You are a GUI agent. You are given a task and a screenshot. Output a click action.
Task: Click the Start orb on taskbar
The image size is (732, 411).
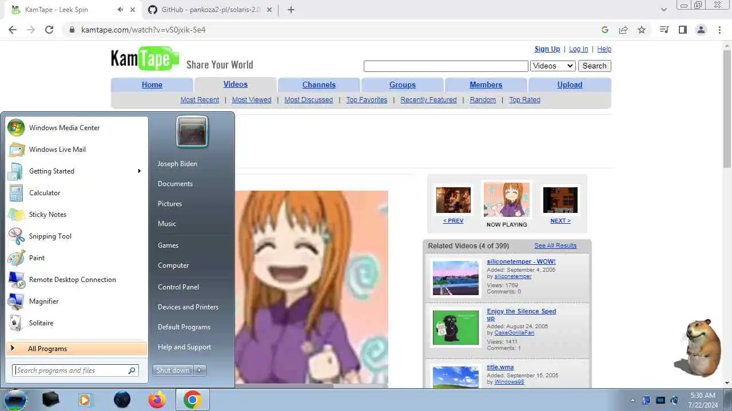pyautogui.click(x=15, y=400)
